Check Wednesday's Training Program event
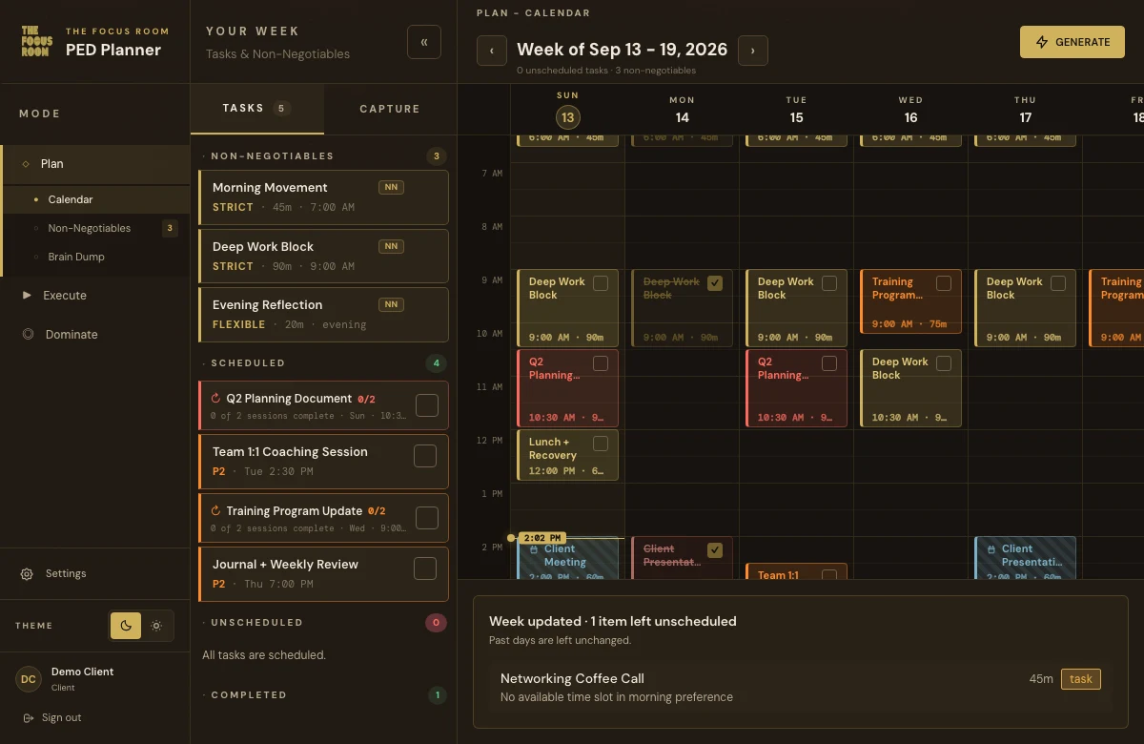Image resolution: width=1144 pixels, height=744 pixels. point(944,283)
